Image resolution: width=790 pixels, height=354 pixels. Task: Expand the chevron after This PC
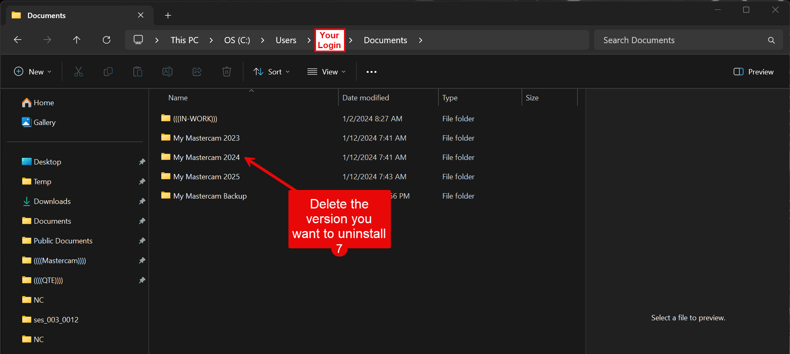[211, 40]
